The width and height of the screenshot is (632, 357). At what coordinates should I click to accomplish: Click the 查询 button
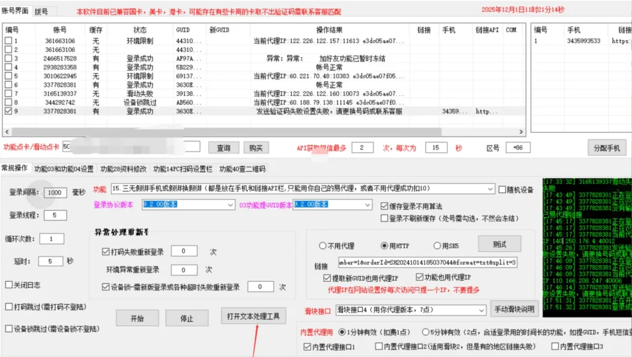pyautogui.click(x=223, y=147)
